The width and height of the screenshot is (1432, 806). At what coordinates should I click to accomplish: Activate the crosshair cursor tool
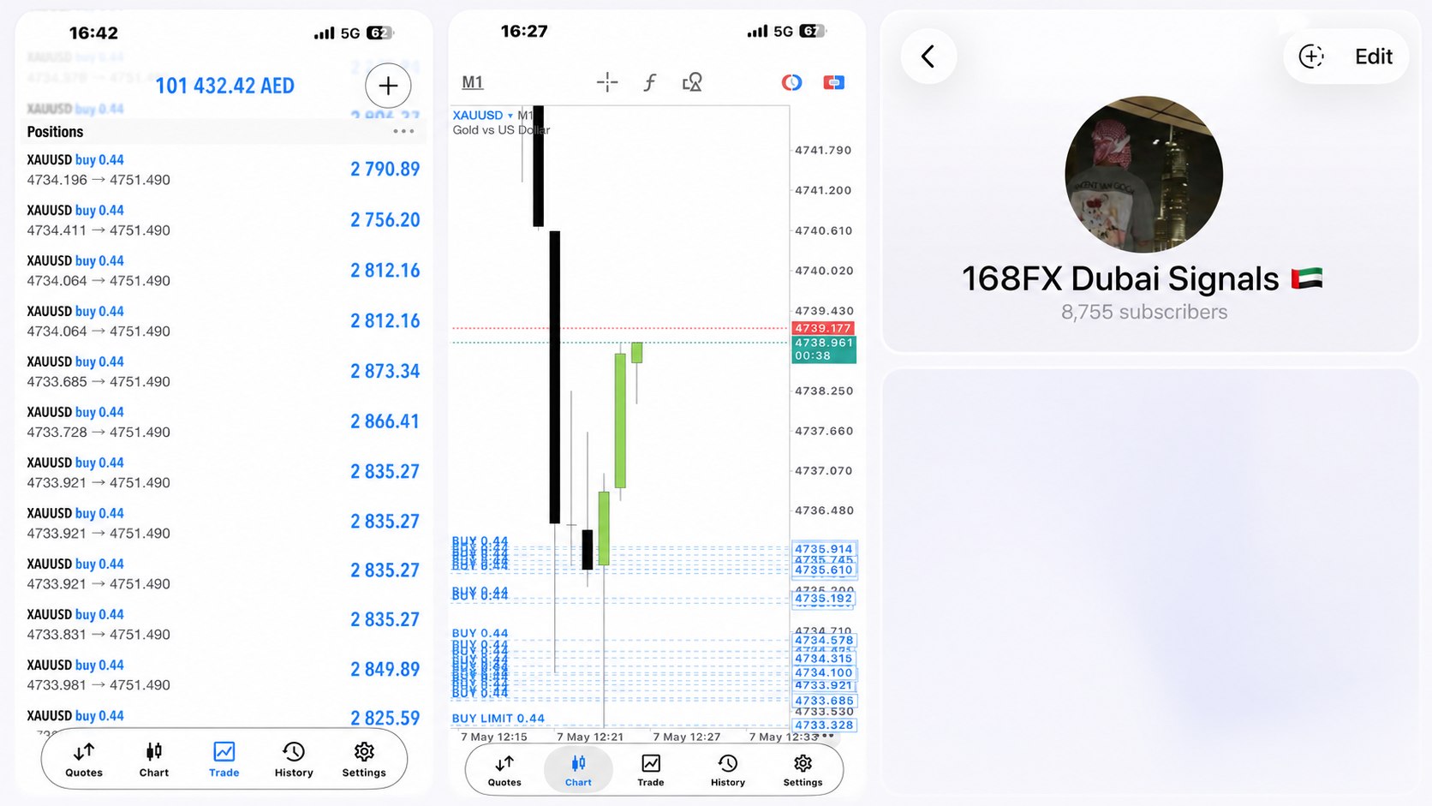tap(607, 82)
